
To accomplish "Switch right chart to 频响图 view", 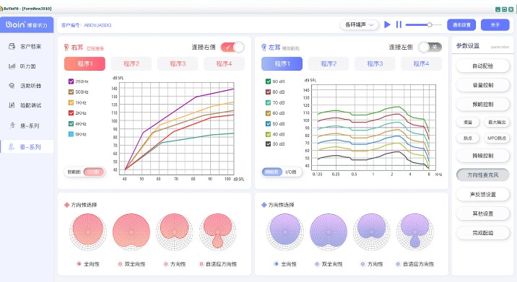I will tap(74, 172).
